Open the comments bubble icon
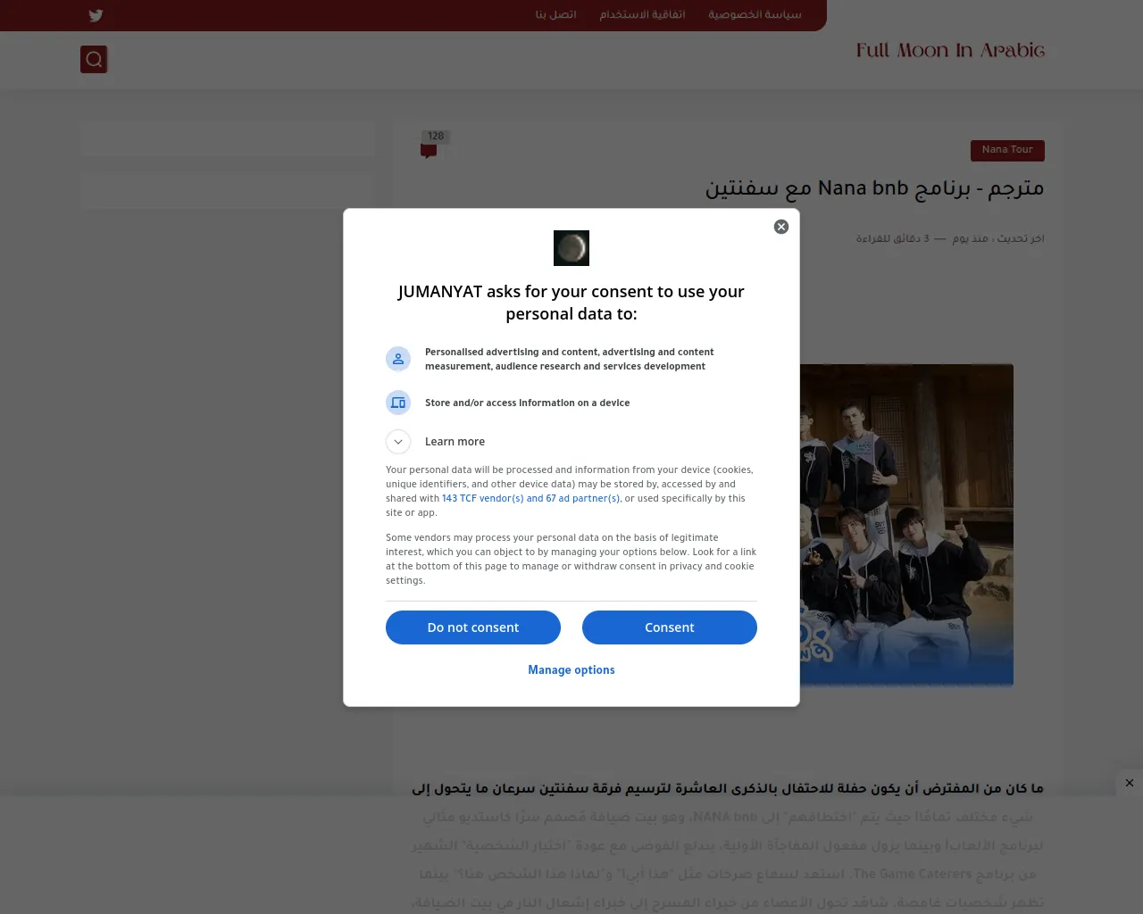 [429, 151]
